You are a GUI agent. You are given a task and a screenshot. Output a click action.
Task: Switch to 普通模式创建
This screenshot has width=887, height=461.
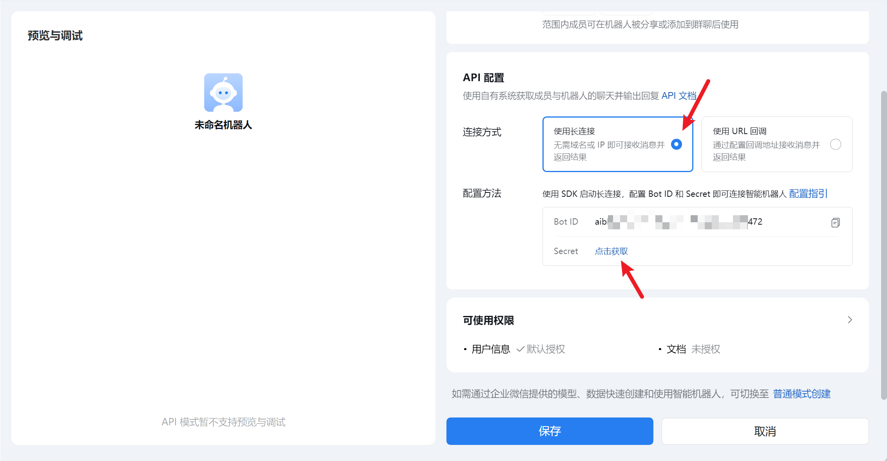[x=802, y=394]
